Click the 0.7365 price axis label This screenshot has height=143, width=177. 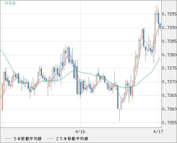pyautogui.click(x=169, y=95)
